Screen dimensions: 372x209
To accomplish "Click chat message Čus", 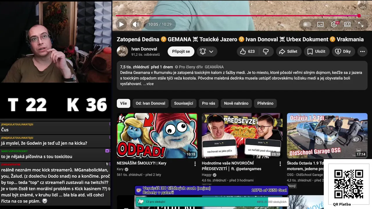I will click(5, 130).
